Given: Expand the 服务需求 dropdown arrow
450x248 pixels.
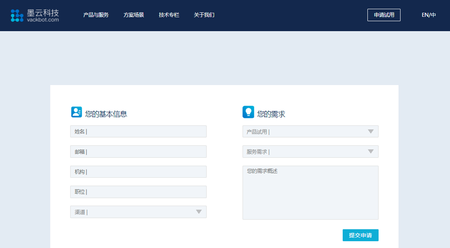Looking at the screenshot, I should tap(371, 152).
